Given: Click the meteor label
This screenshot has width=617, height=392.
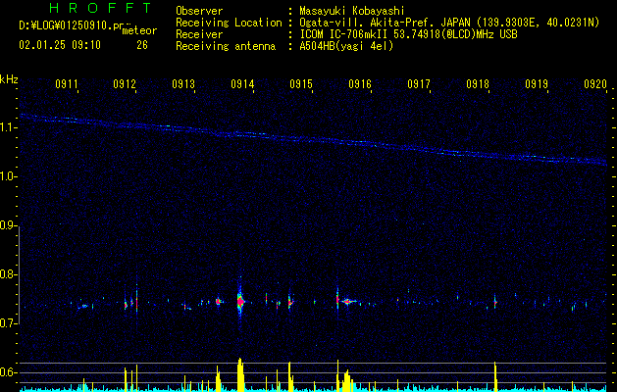Looking at the screenshot, I should tap(139, 30).
